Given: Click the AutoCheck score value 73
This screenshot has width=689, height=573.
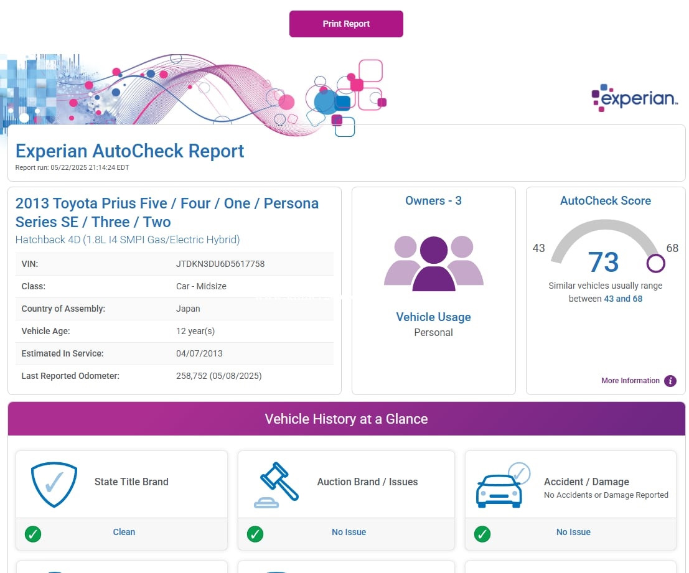Looking at the screenshot, I should [x=603, y=262].
